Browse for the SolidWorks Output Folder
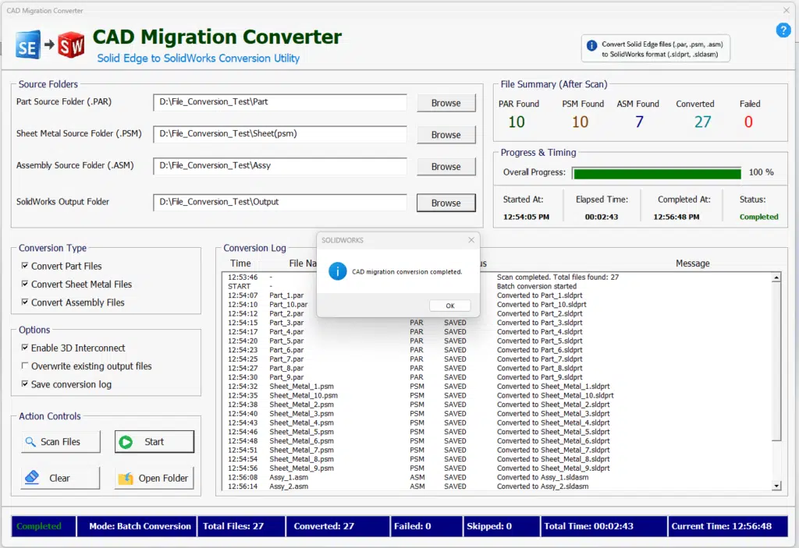Screen dimensions: 799x548 pos(446,203)
